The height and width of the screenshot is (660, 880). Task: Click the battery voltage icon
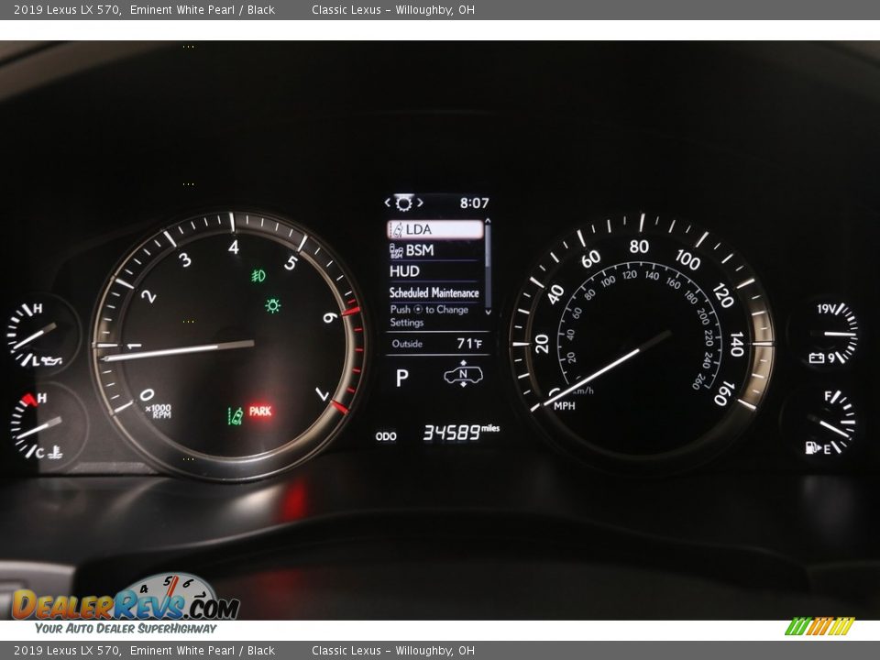click(817, 357)
